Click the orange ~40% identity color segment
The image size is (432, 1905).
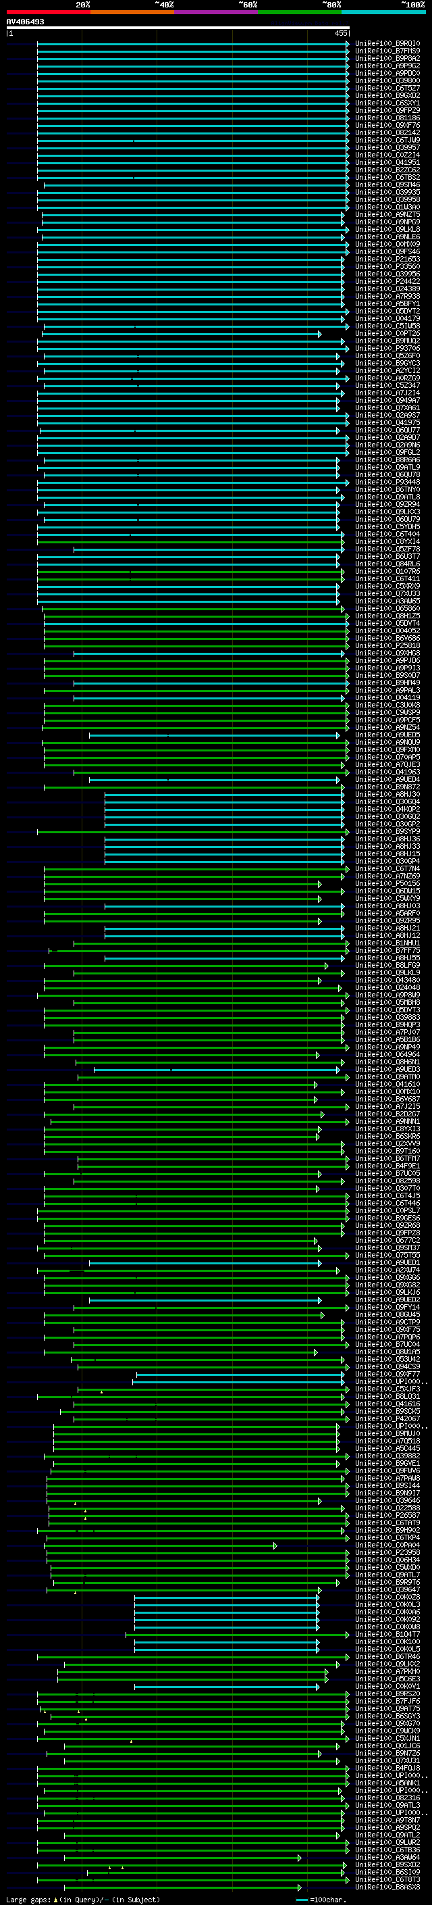tap(132, 12)
